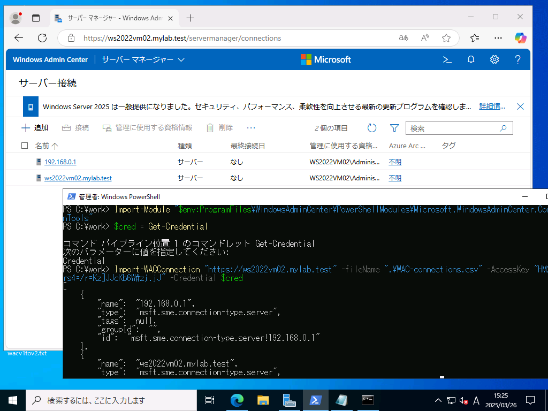Click the network tray icon
Screen dimensions: 548x411
click(451, 400)
